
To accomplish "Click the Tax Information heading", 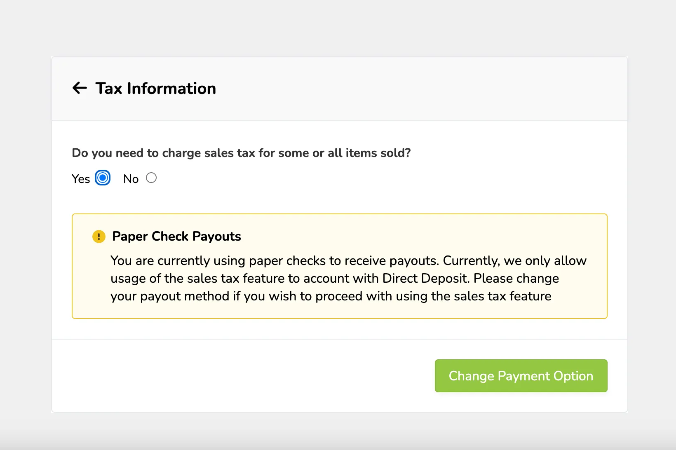I will click(x=156, y=88).
